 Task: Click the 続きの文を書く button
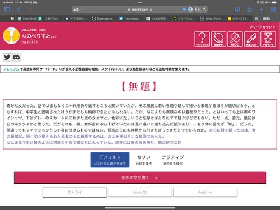[140, 178]
